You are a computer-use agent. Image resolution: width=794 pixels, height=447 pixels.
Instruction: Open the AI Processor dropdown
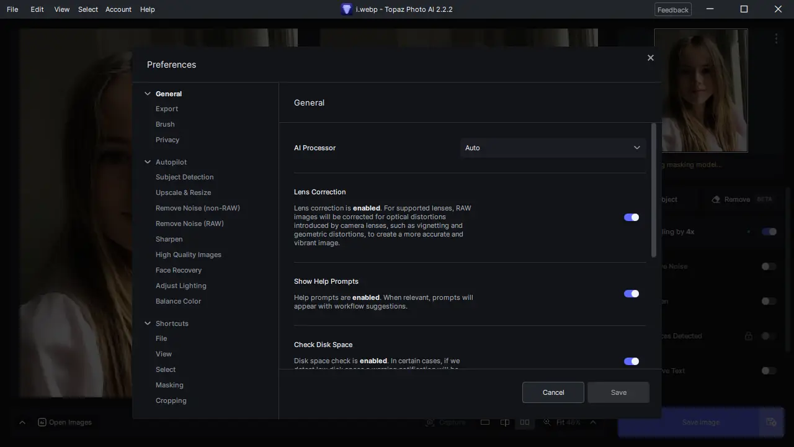(553, 148)
